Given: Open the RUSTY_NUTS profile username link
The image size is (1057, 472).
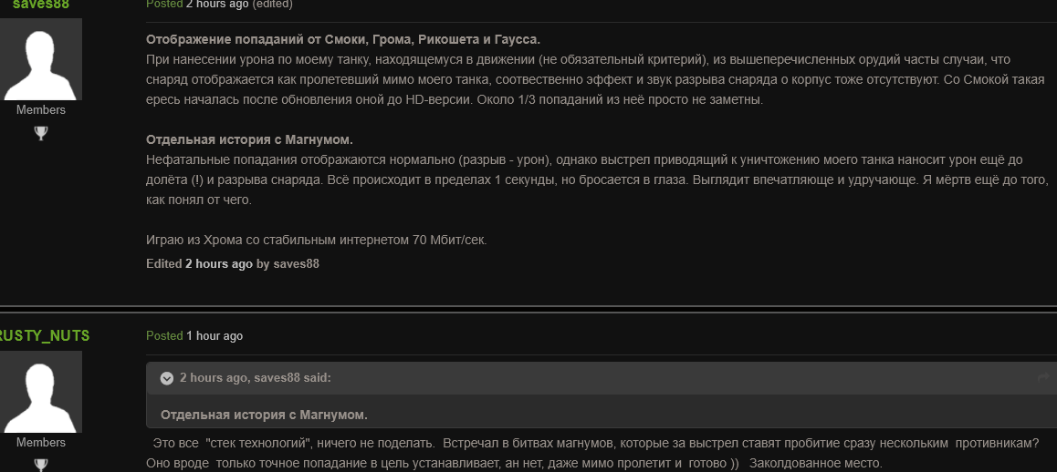Looking at the screenshot, I should pos(44,335).
